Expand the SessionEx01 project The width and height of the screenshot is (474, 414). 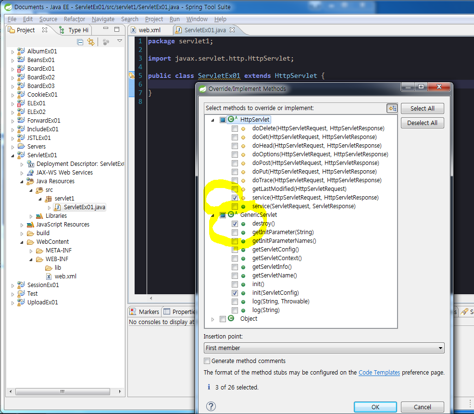point(12,286)
